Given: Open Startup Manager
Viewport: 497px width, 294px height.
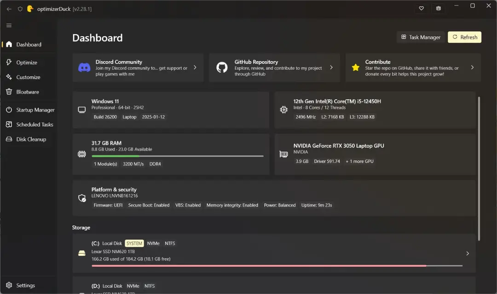Looking at the screenshot, I should coord(29,110).
